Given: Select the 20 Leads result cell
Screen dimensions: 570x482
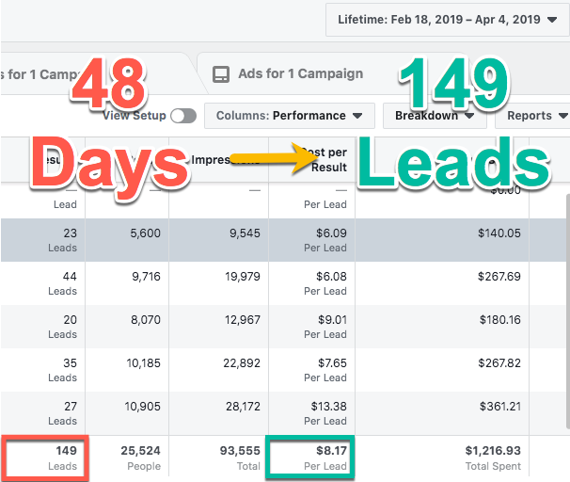Looking at the screenshot, I should pos(43,327).
